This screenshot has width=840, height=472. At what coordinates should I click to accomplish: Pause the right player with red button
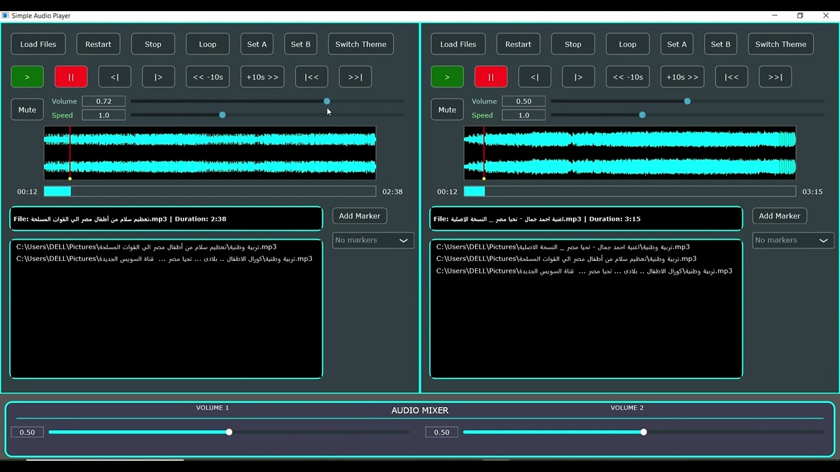point(491,77)
